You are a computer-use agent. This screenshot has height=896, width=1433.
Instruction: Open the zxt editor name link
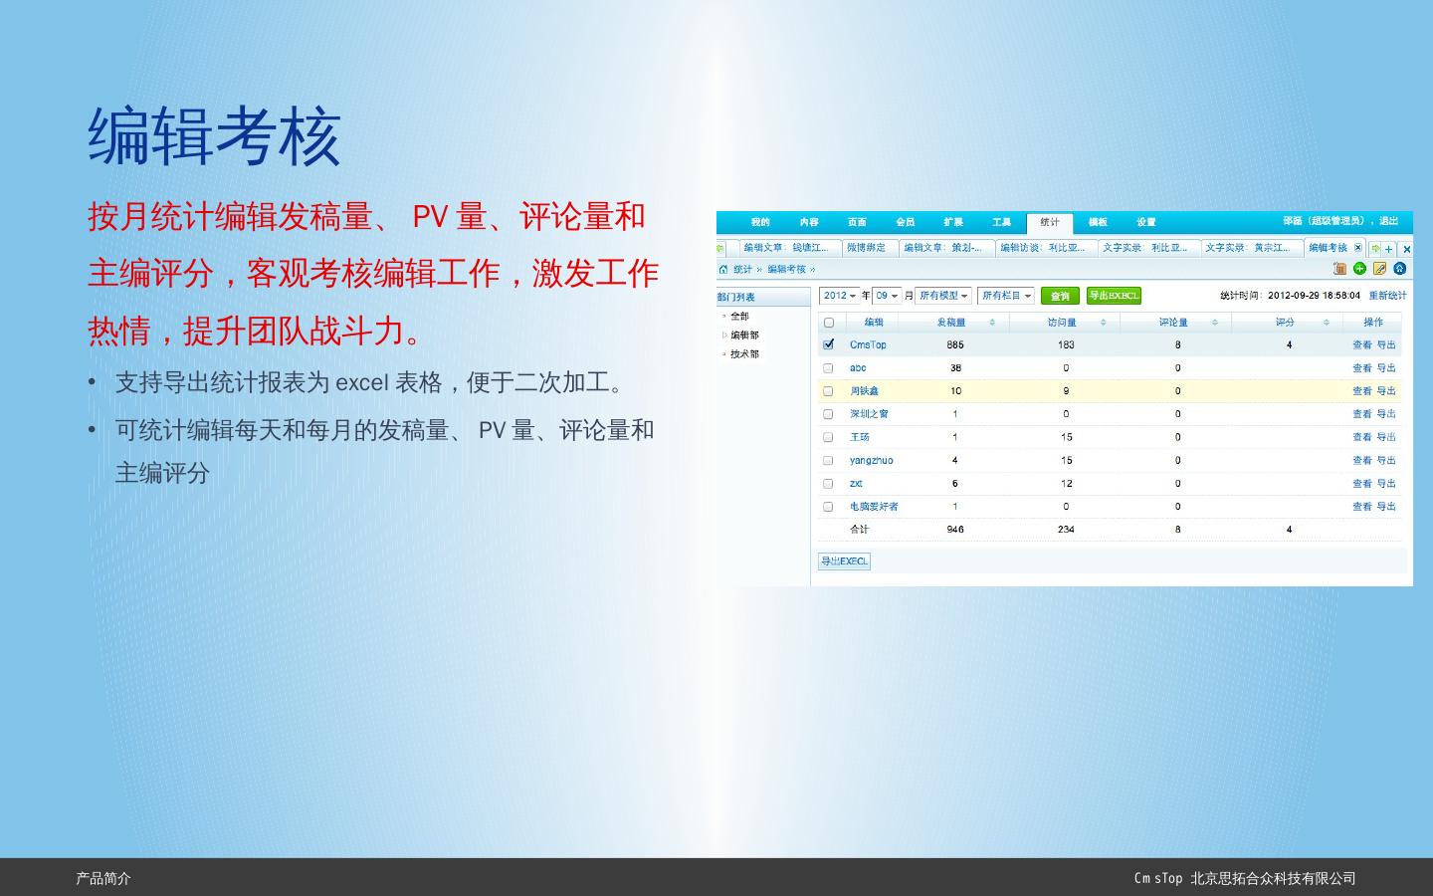tap(856, 484)
